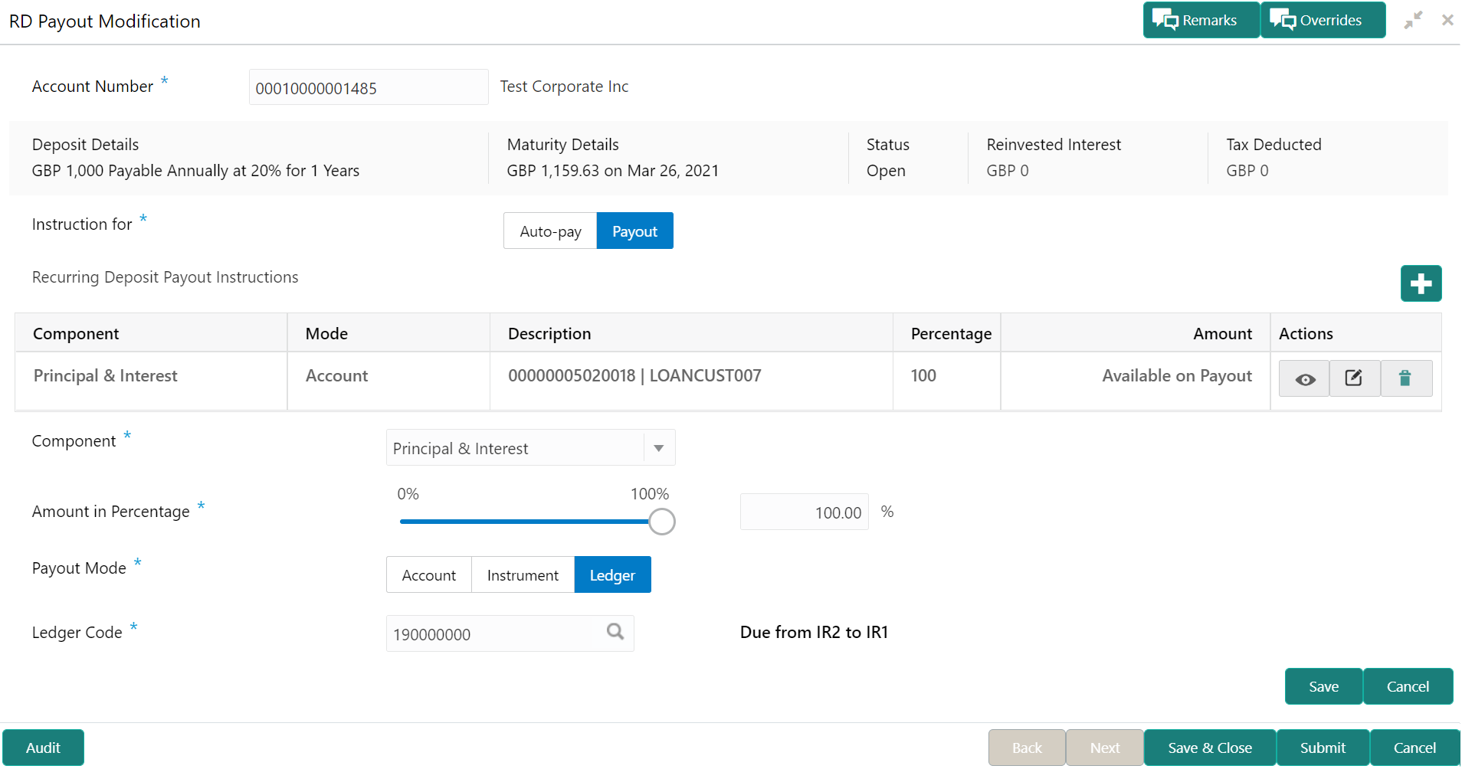Click the Account Number field
Screen dimensions: 1462x769
(x=369, y=87)
